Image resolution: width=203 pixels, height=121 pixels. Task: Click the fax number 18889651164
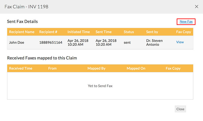(x=51, y=42)
